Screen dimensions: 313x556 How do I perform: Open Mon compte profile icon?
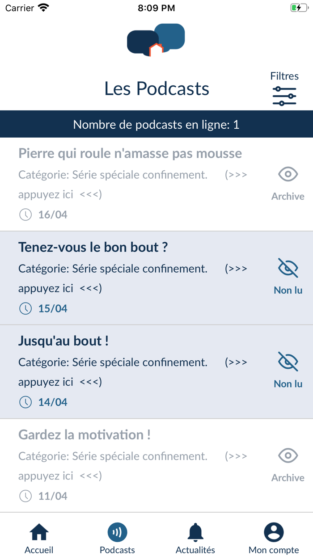(x=274, y=532)
